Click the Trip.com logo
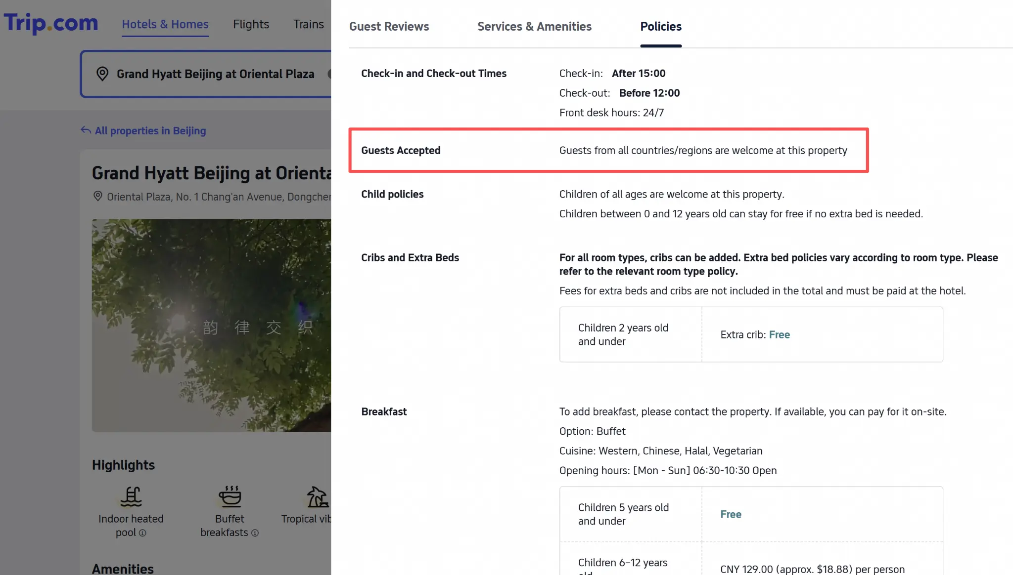Screen dimensions: 1013x575 click(51, 23)
